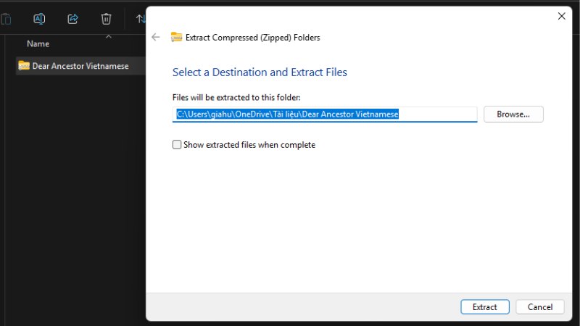
Task: Open the Sort arrows icon in toolbar
Action: (141, 19)
